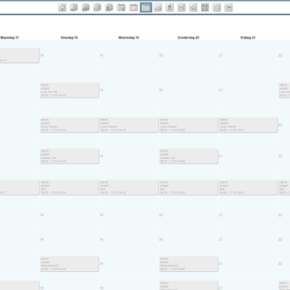Open Dinsdag event in the van Hal row
The image size is (290, 290).
[70, 90]
